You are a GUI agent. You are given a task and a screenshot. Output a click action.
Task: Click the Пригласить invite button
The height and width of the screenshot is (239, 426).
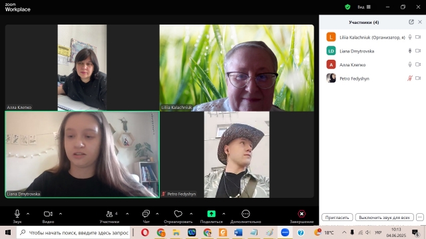click(x=337, y=217)
